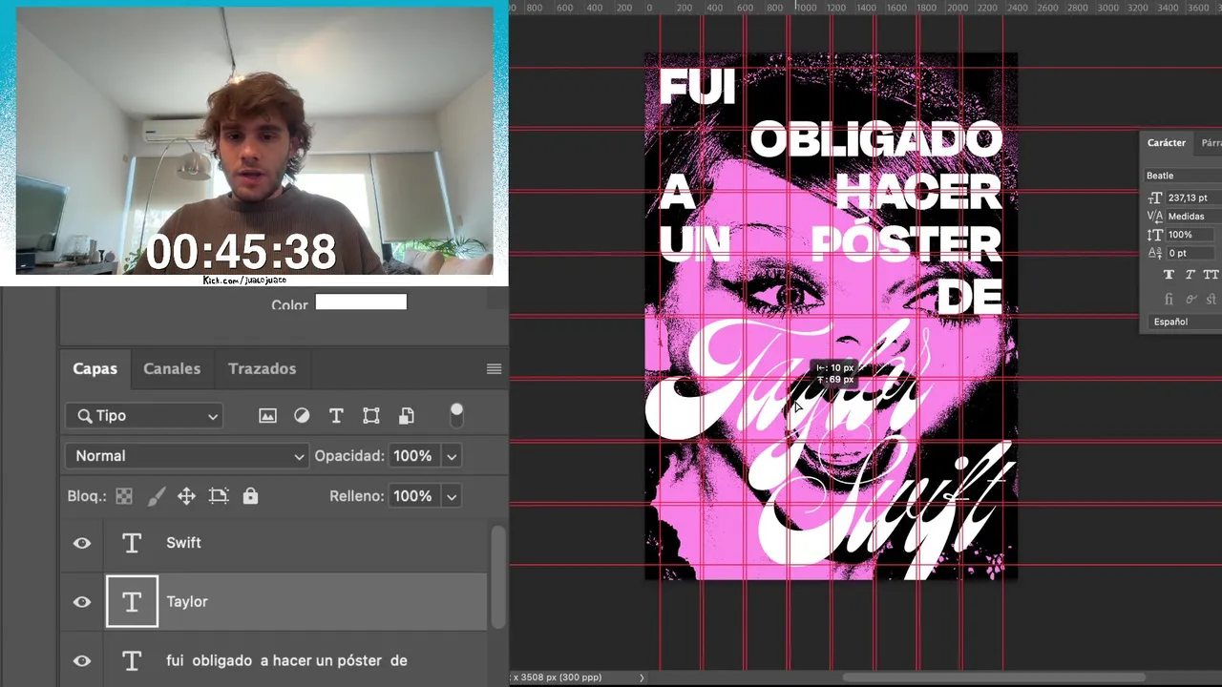Hide the Swift layer

[x=82, y=543]
